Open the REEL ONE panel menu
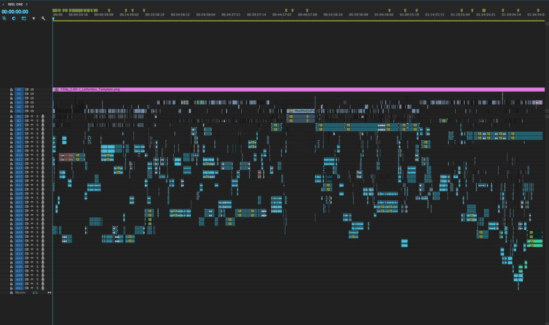 point(26,4)
